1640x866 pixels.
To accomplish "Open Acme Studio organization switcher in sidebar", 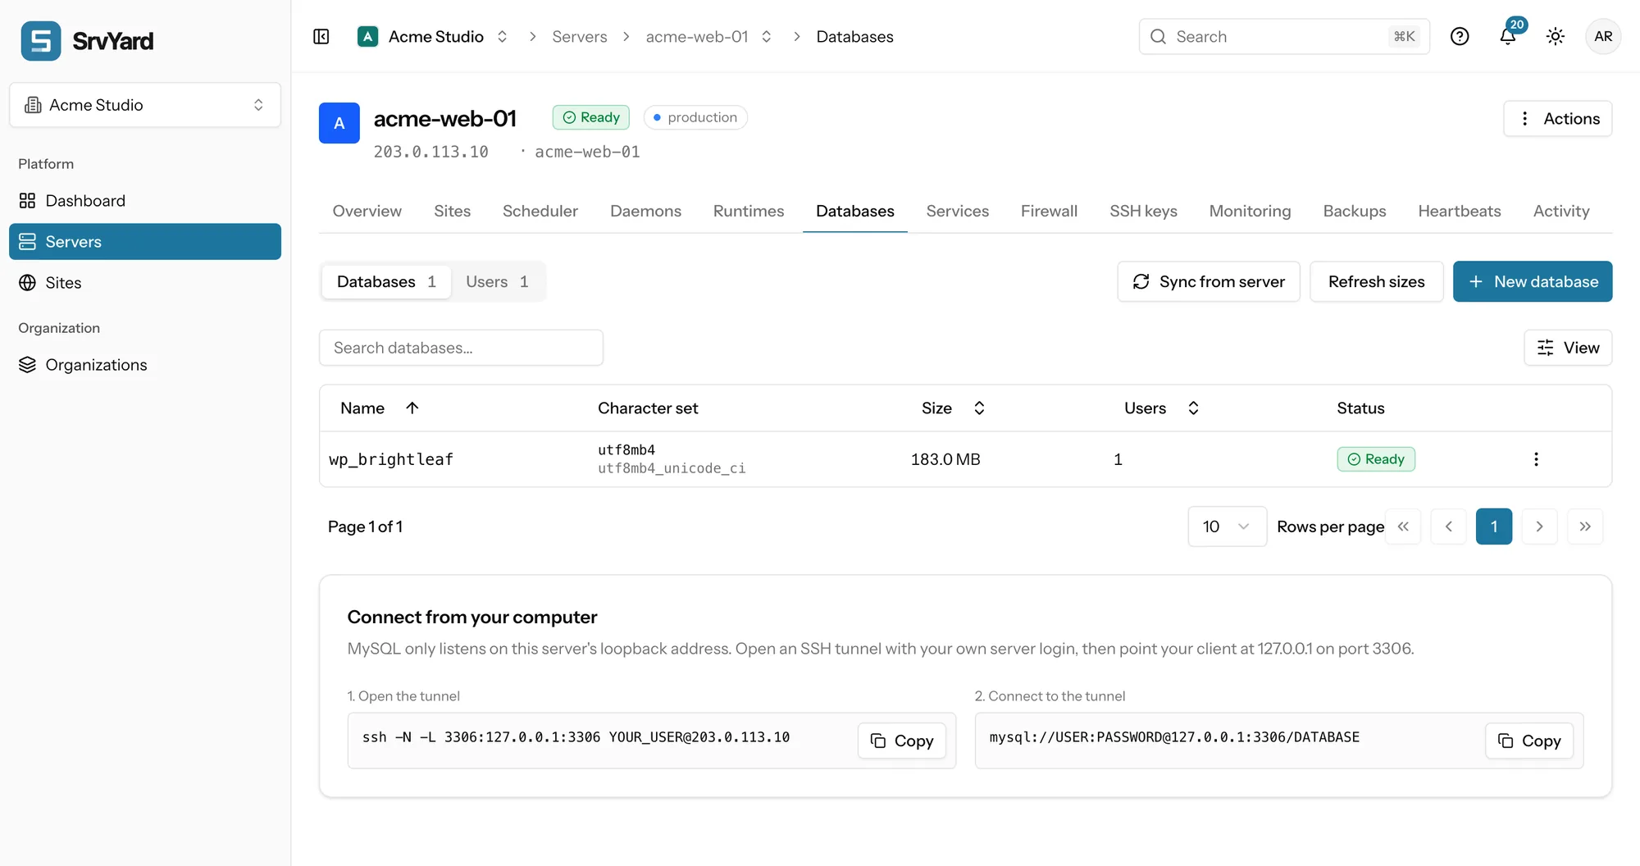I will tap(145, 105).
